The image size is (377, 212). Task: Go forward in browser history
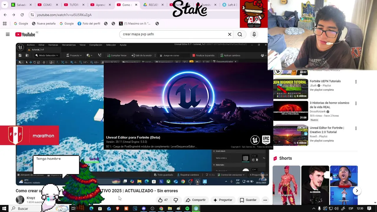click(14, 15)
